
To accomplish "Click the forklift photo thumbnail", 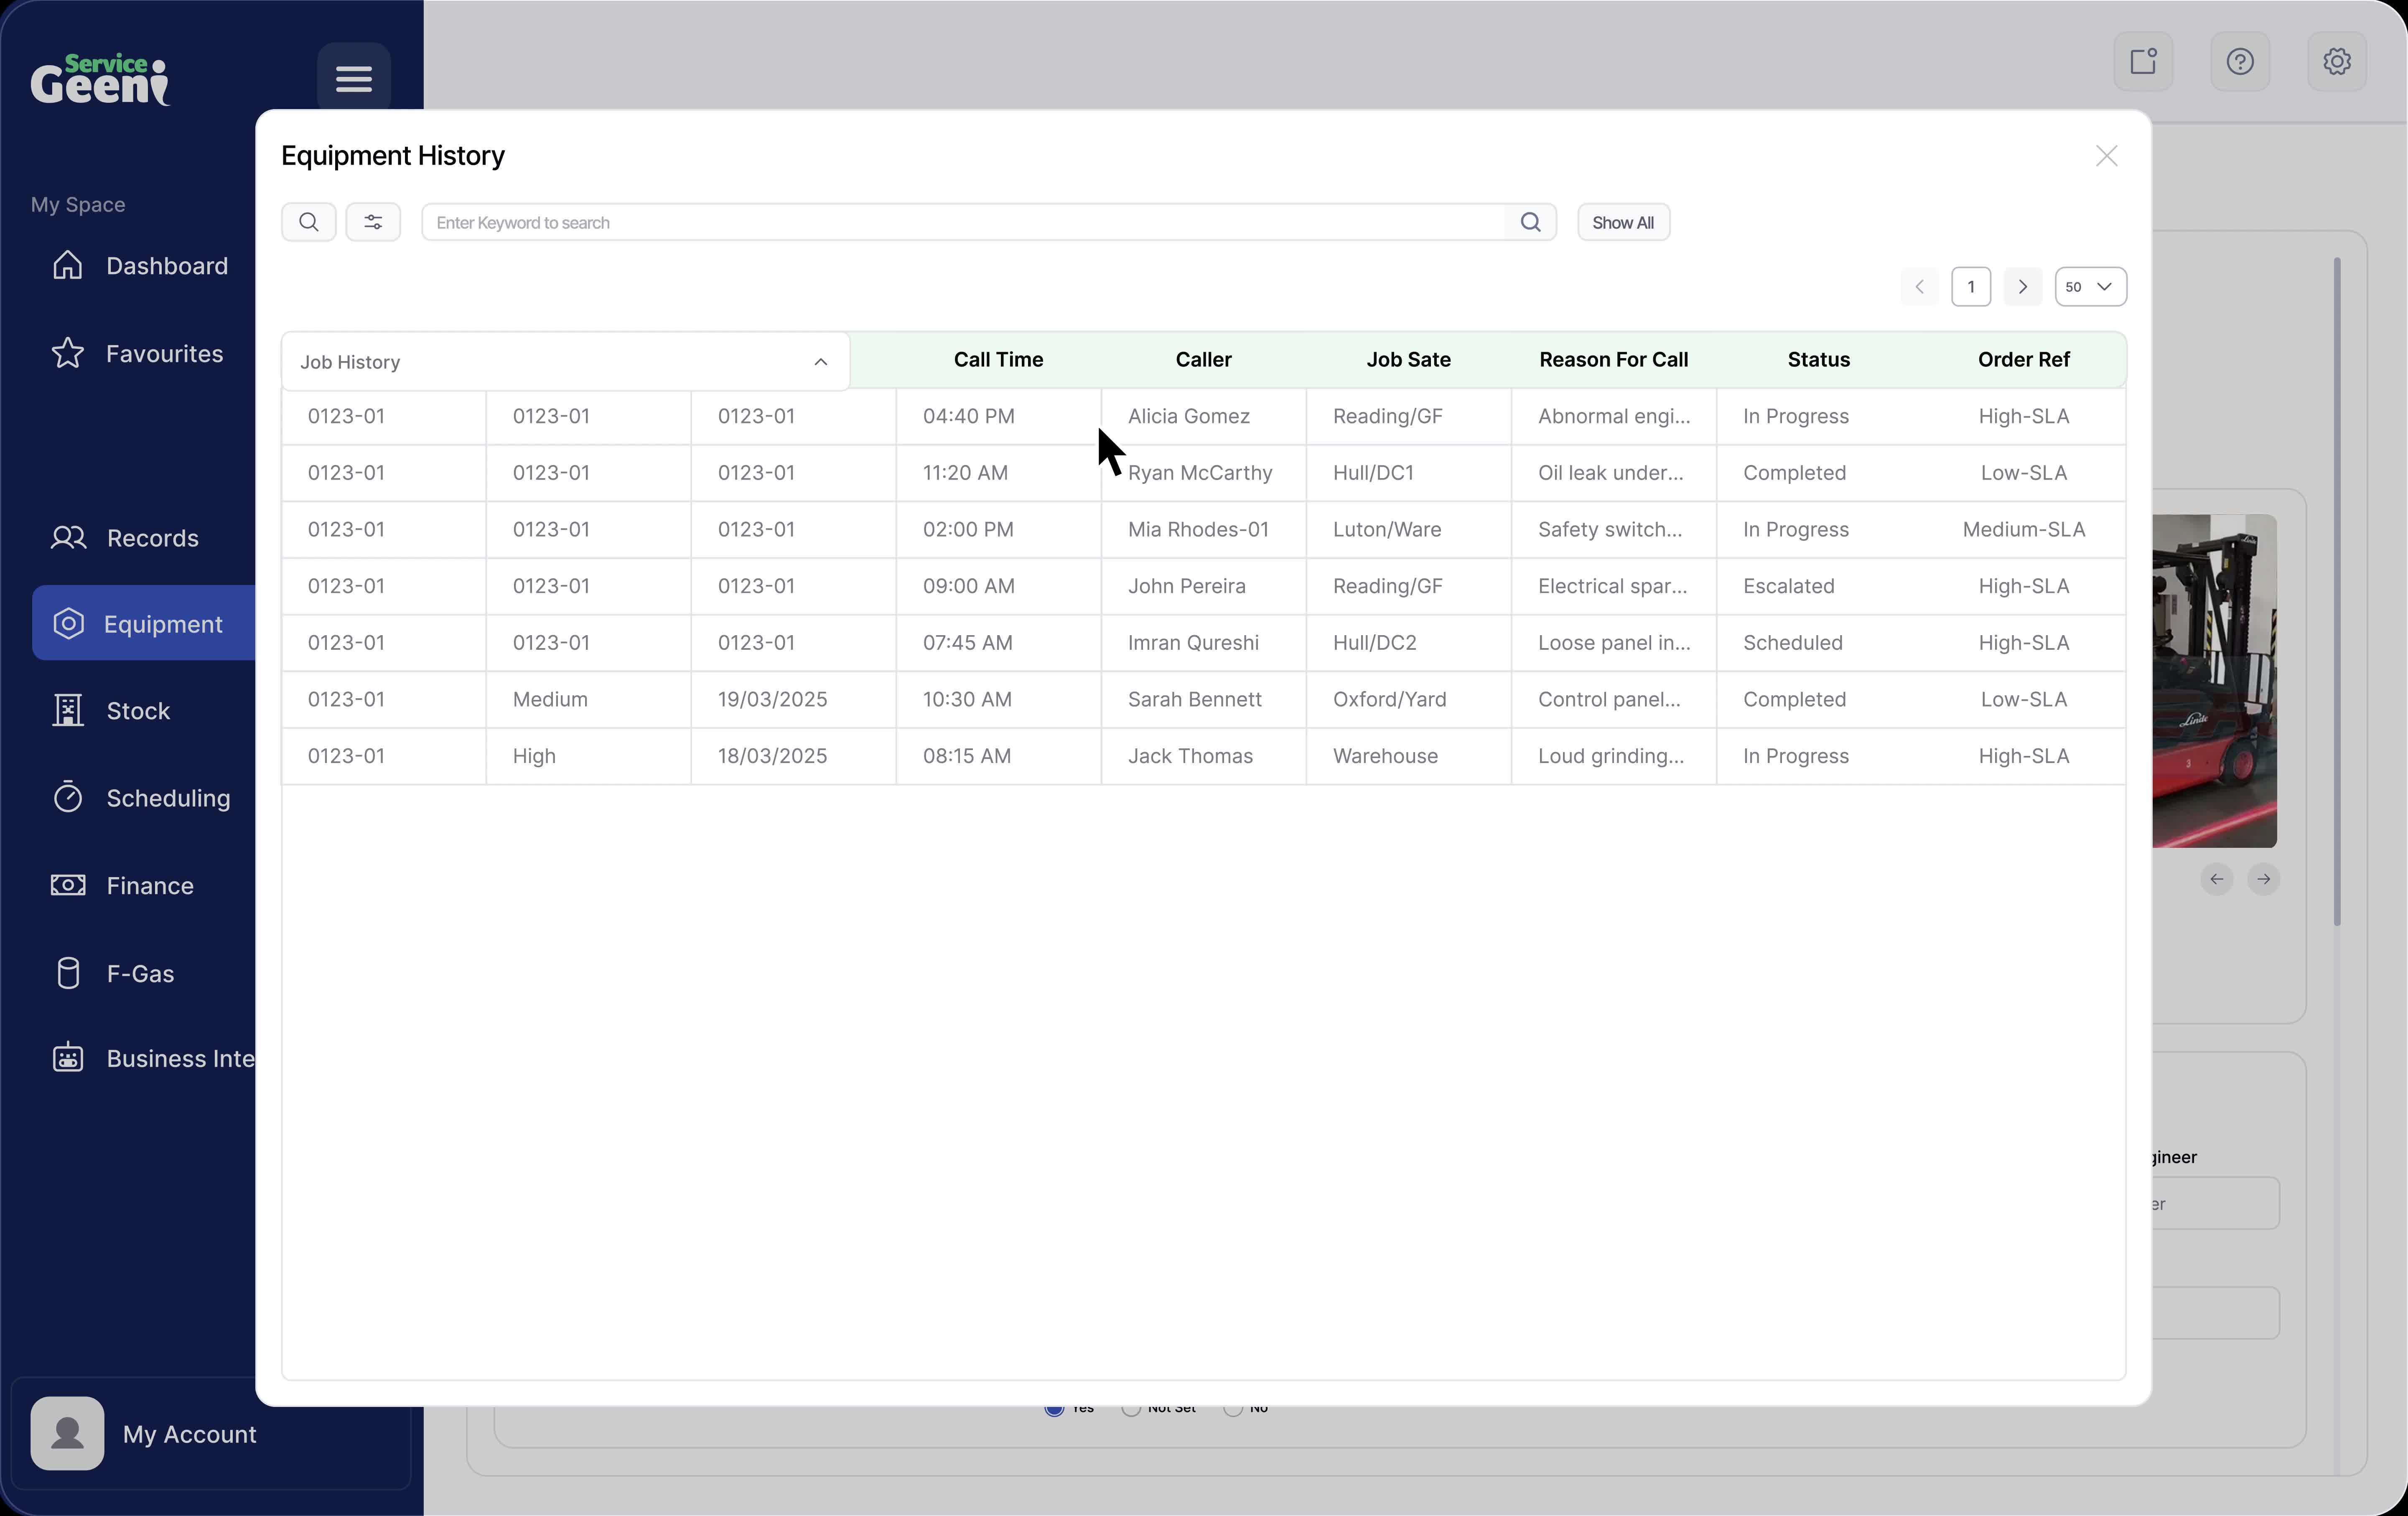I will pyautogui.click(x=2214, y=681).
